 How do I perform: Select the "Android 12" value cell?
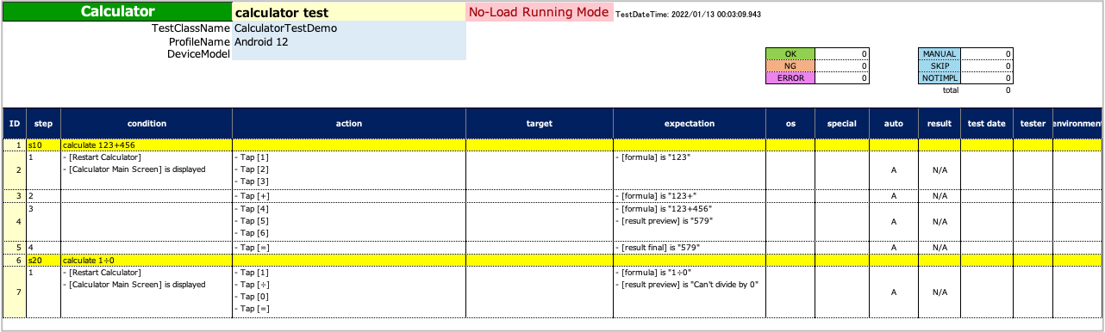(x=349, y=41)
